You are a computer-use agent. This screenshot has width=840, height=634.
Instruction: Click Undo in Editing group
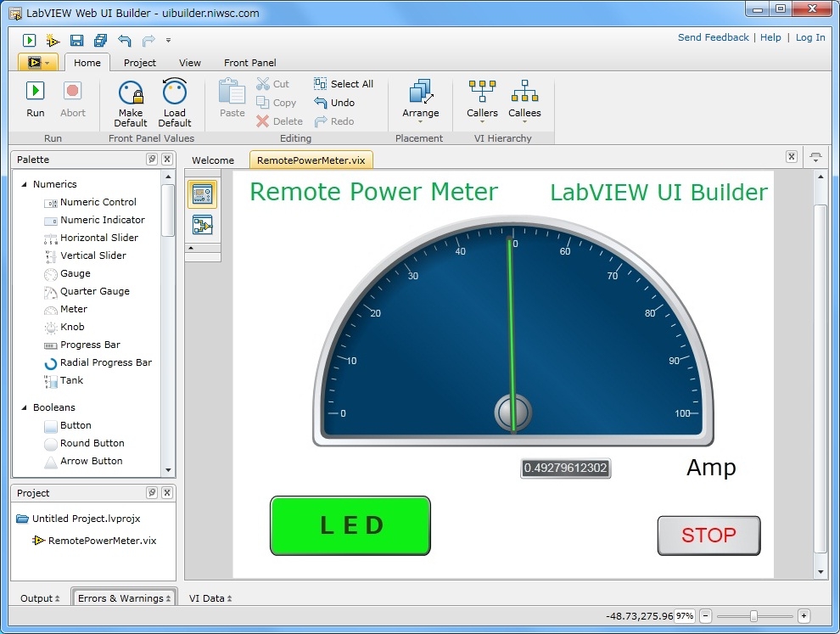click(x=334, y=103)
